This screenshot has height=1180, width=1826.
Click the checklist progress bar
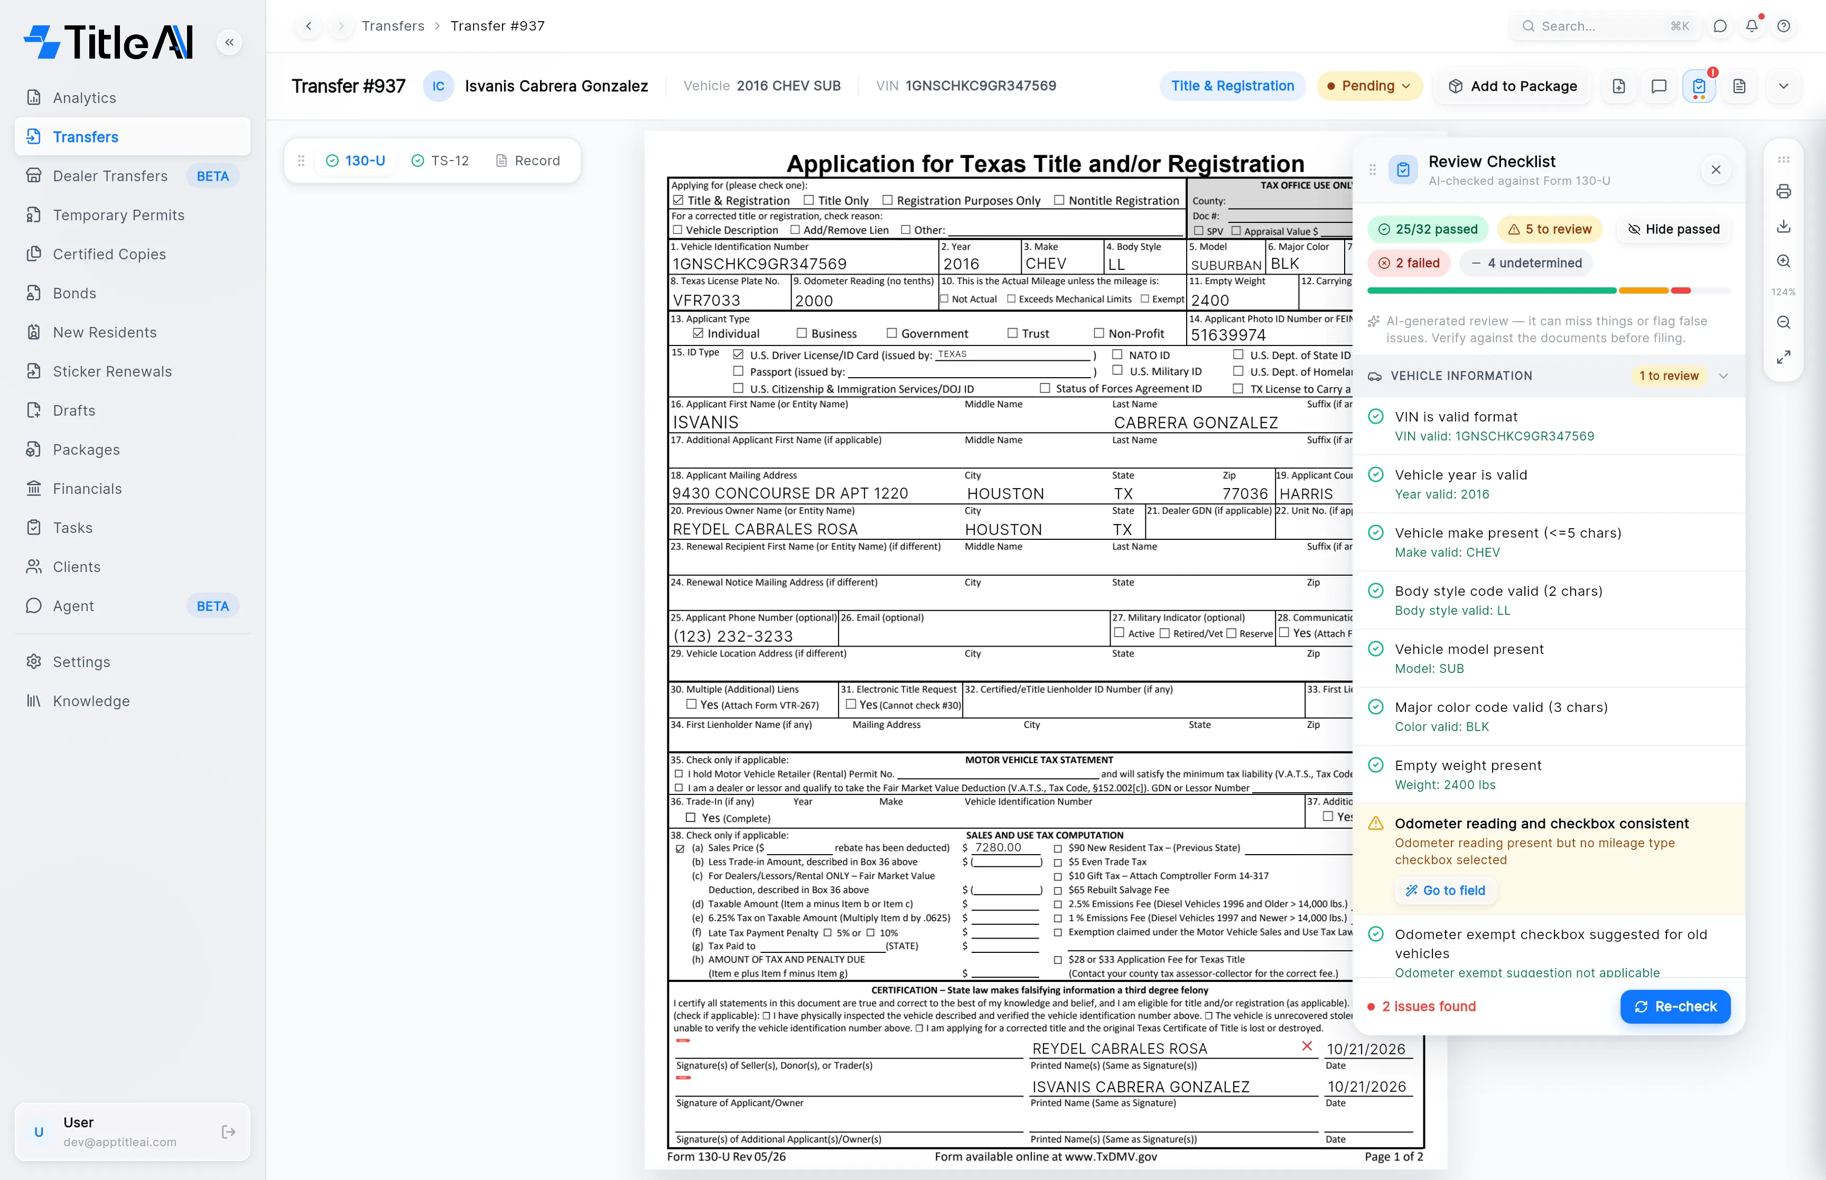1549,291
